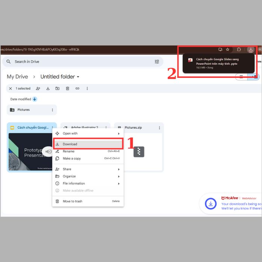Open more options for Pictures.zip
The height and width of the screenshot is (262, 262).
159,128
